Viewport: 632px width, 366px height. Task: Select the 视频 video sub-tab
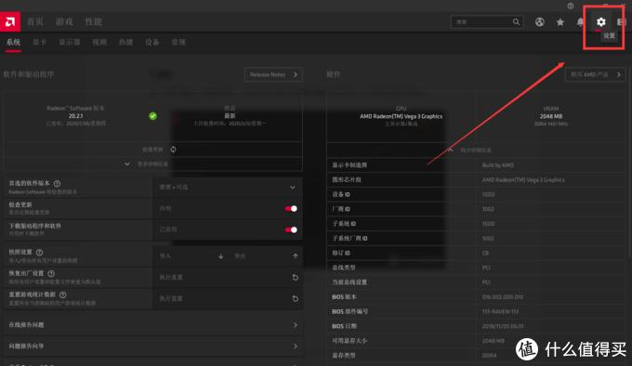coord(99,42)
